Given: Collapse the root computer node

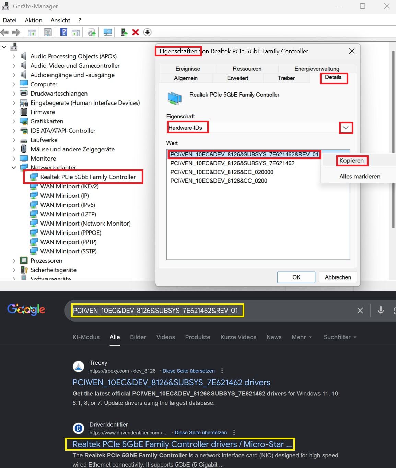Looking at the screenshot, I should (x=4, y=47).
